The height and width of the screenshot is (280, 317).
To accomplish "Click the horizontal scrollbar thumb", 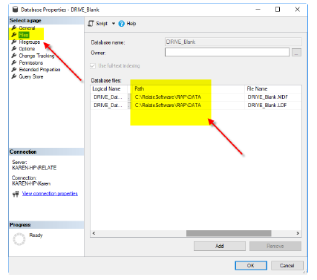I will (229, 233).
